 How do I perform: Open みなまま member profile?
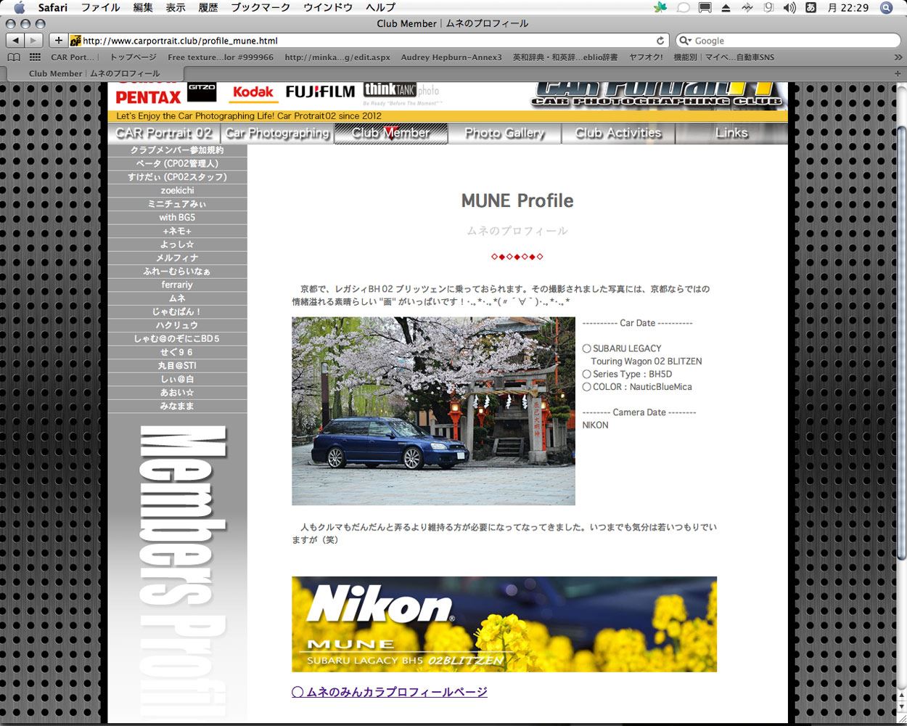177,406
